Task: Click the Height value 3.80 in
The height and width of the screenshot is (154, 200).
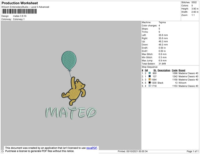Action: click(195, 9)
